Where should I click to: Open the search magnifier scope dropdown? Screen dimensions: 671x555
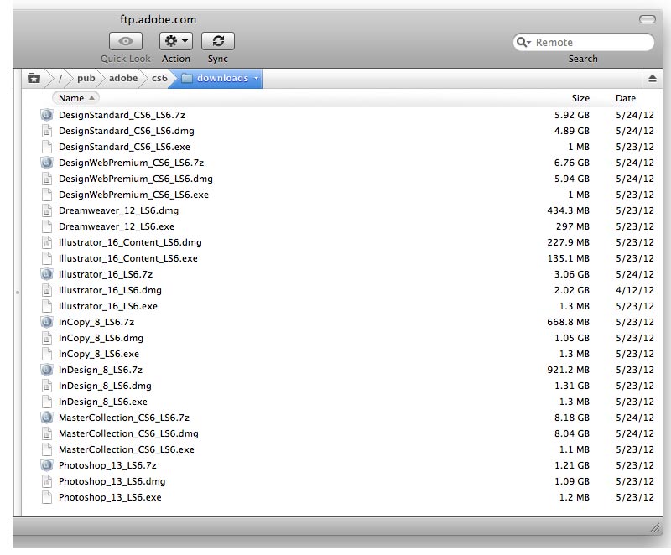[x=523, y=42]
